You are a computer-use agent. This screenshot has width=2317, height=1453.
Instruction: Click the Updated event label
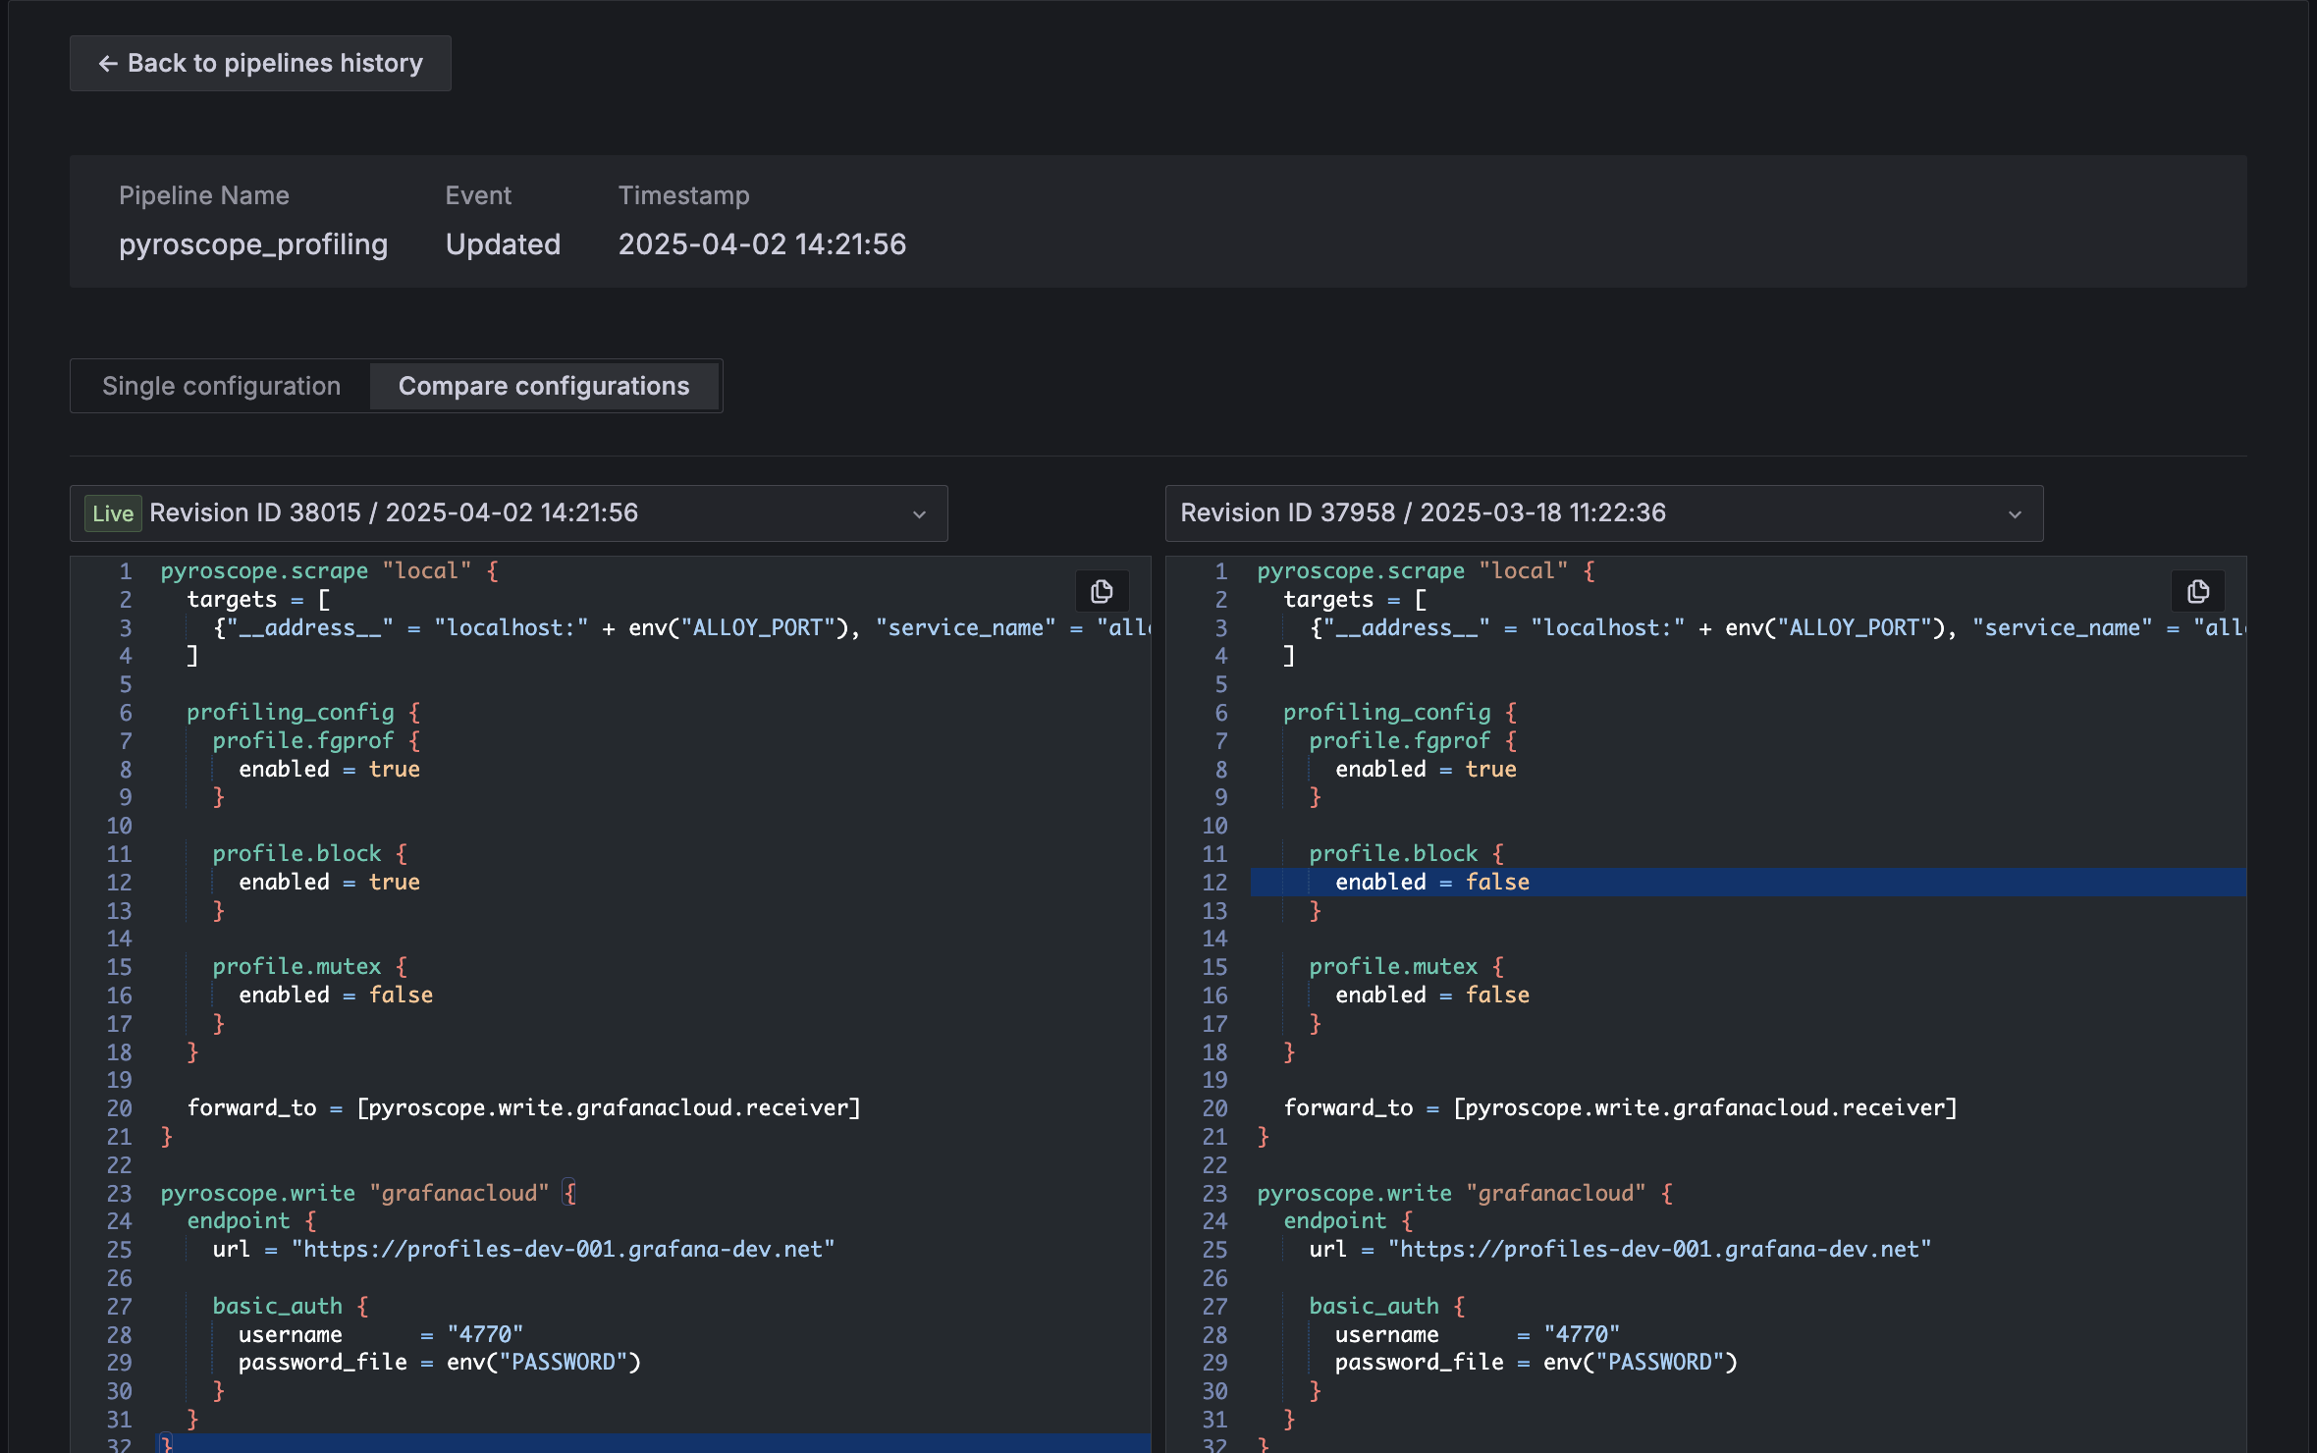(502, 244)
